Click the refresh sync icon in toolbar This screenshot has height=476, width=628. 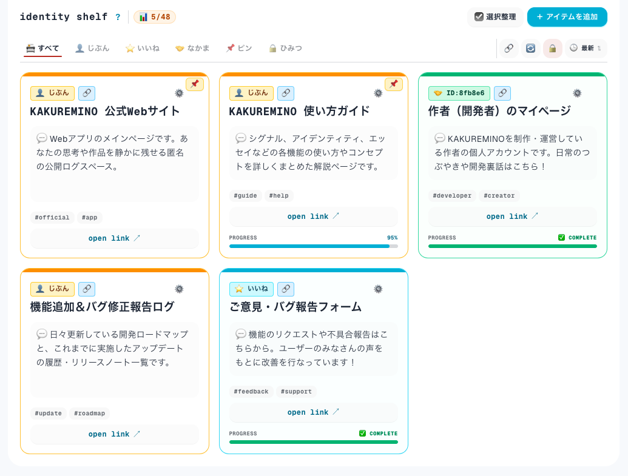531,49
